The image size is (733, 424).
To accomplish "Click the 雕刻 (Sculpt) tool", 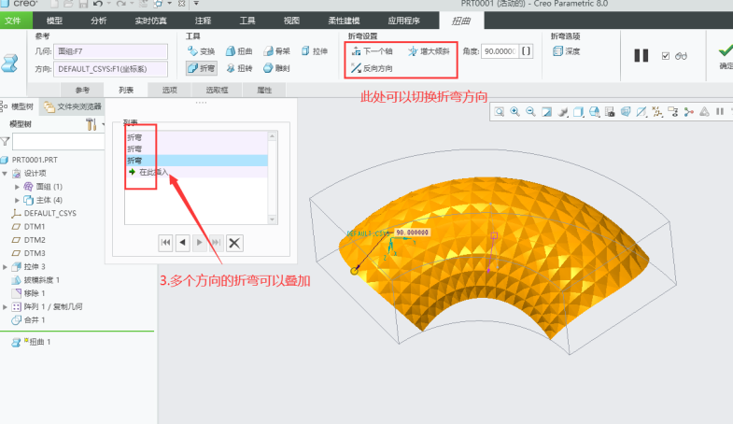I will [x=276, y=68].
